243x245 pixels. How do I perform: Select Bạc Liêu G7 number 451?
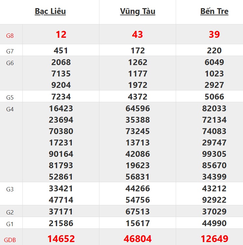(x=61, y=51)
